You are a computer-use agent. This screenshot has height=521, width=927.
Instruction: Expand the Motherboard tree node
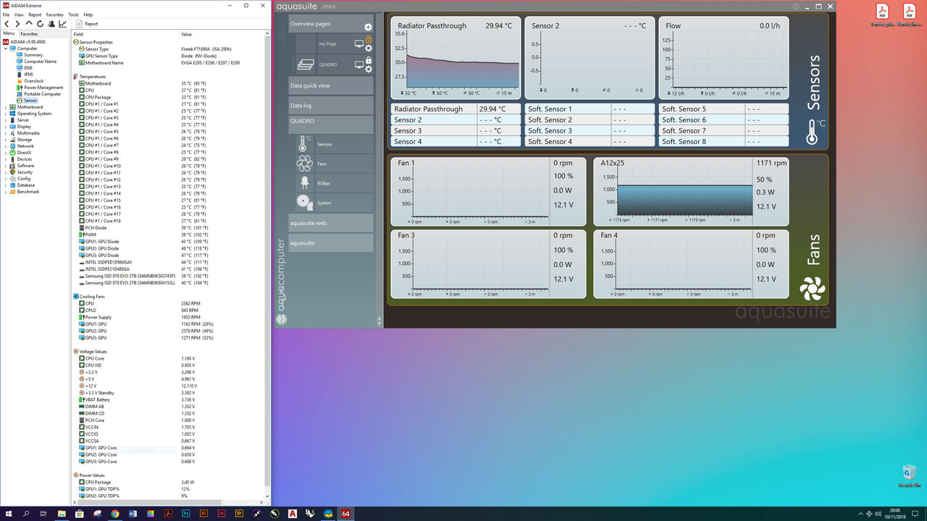6,107
